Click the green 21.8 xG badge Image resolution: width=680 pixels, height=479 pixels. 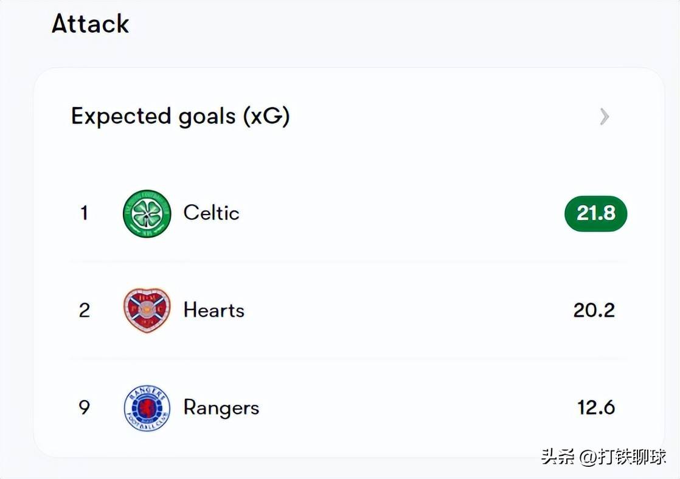(x=595, y=213)
